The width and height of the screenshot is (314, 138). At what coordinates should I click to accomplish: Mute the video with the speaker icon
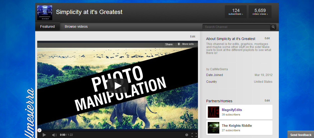click(x=54, y=135)
